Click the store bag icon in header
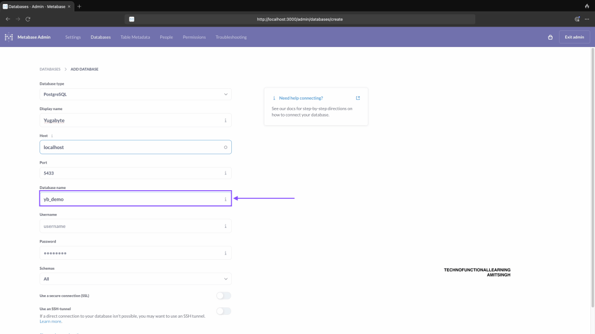Screen dimensions: 595x334 coord(550,37)
